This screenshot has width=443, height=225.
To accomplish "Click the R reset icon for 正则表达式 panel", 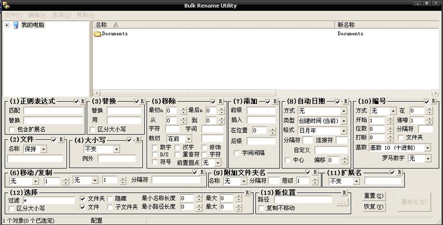I will pyautogui.click(x=83, y=102).
